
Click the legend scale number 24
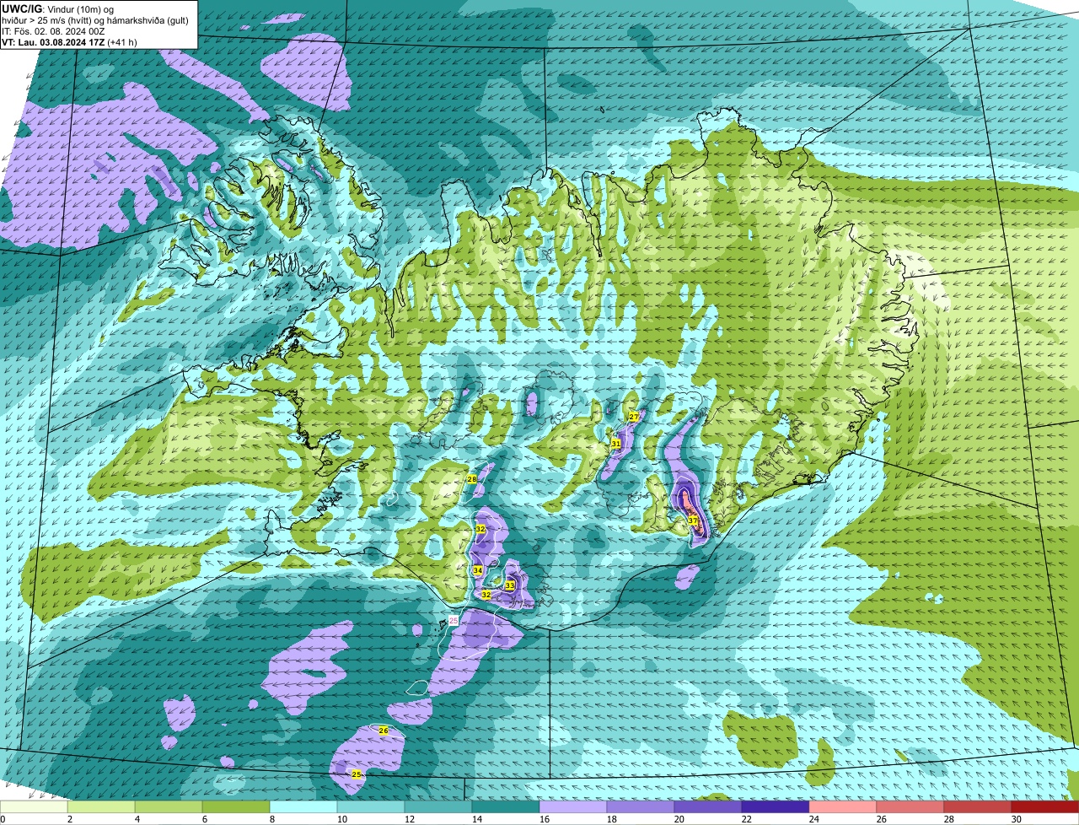click(x=814, y=819)
